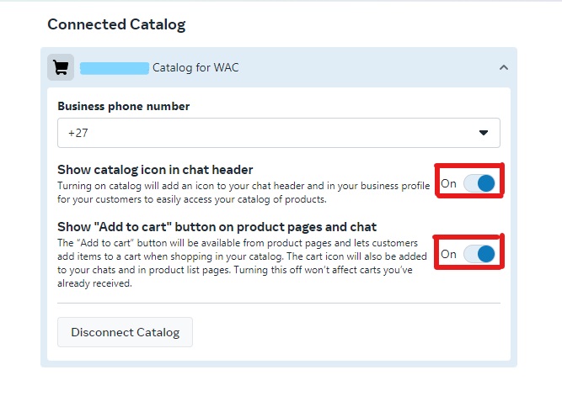Click the redacted blue catalog name bar

pyautogui.click(x=115, y=68)
